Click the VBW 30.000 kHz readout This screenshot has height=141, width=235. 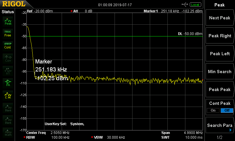click(x=108, y=137)
